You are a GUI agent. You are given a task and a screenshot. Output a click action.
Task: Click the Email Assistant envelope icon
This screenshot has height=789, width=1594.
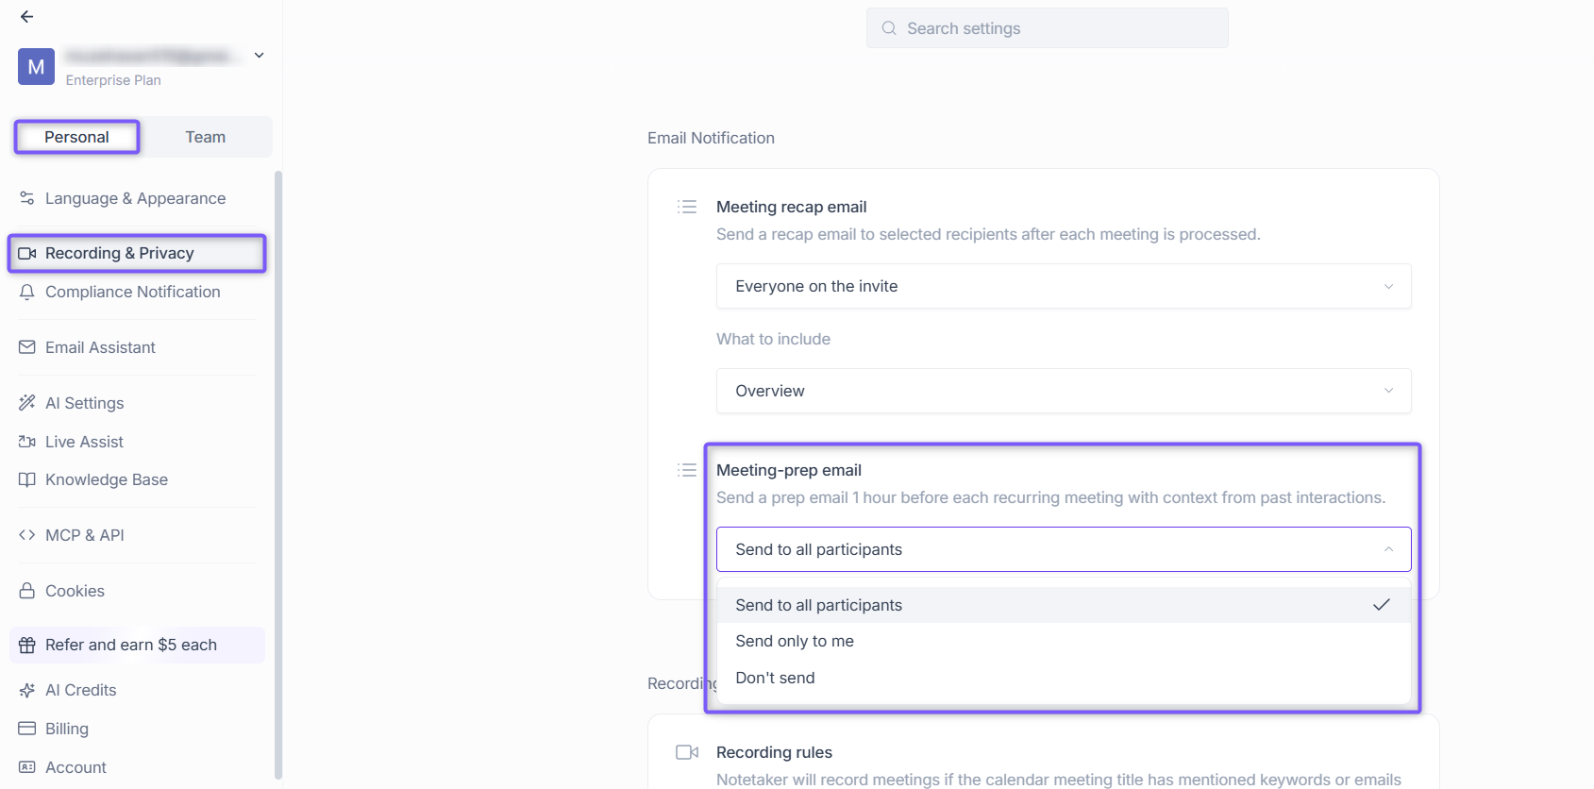[x=27, y=347]
